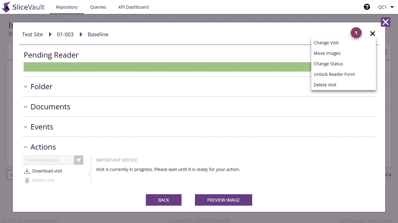Screen dimensions: 398x223
Task: Click the BACK button
Action: 164,200
